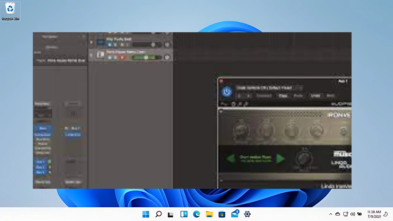The height and width of the screenshot is (221, 393).
Task: Click the green volume fader of selected track
Action: (146, 57)
